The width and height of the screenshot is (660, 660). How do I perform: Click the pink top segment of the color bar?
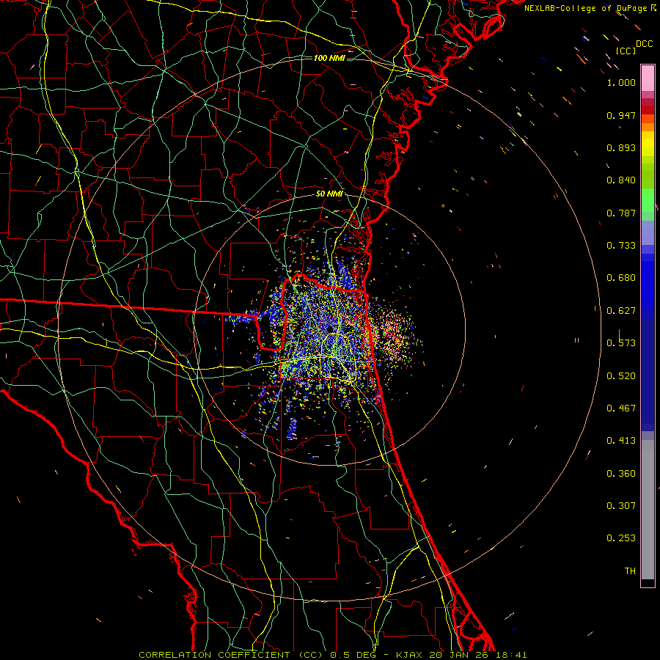[648, 78]
